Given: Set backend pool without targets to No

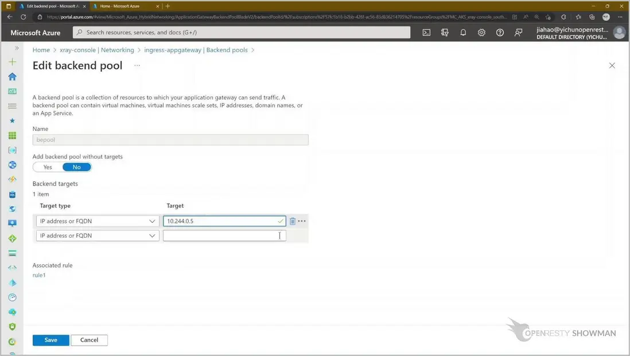Looking at the screenshot, I should click(77, 167).
